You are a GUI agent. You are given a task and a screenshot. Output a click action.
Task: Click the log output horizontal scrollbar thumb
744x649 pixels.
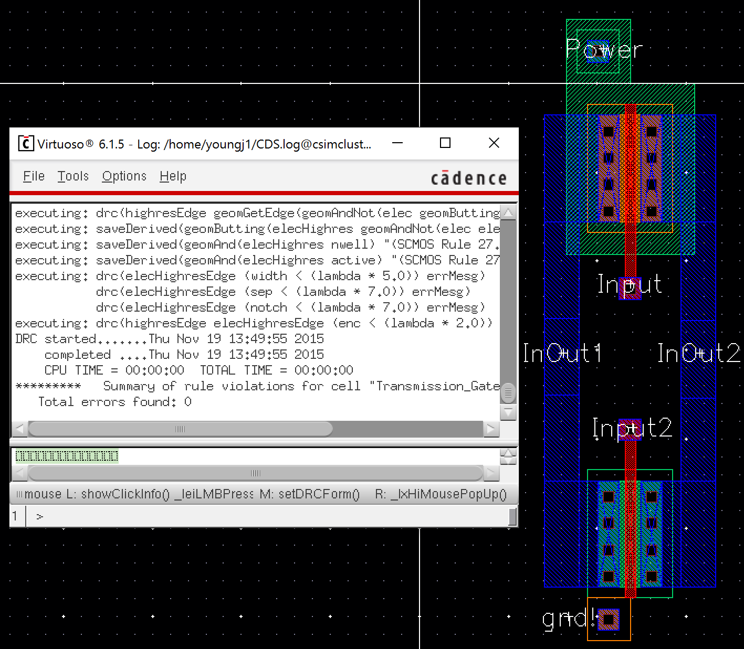pos(180,429)
